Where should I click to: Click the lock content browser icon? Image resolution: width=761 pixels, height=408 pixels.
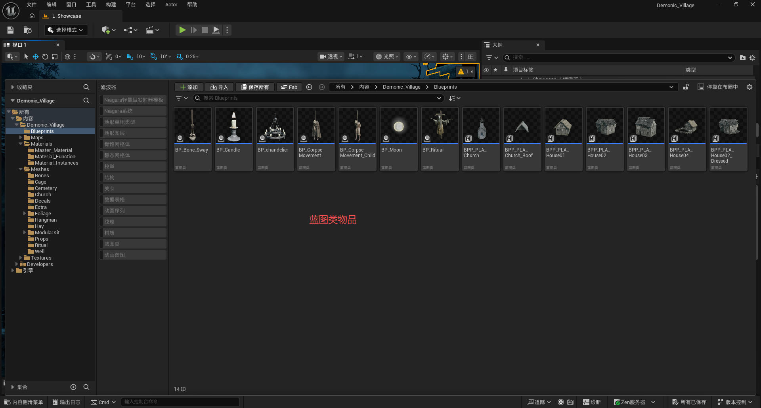click(686, 87)
